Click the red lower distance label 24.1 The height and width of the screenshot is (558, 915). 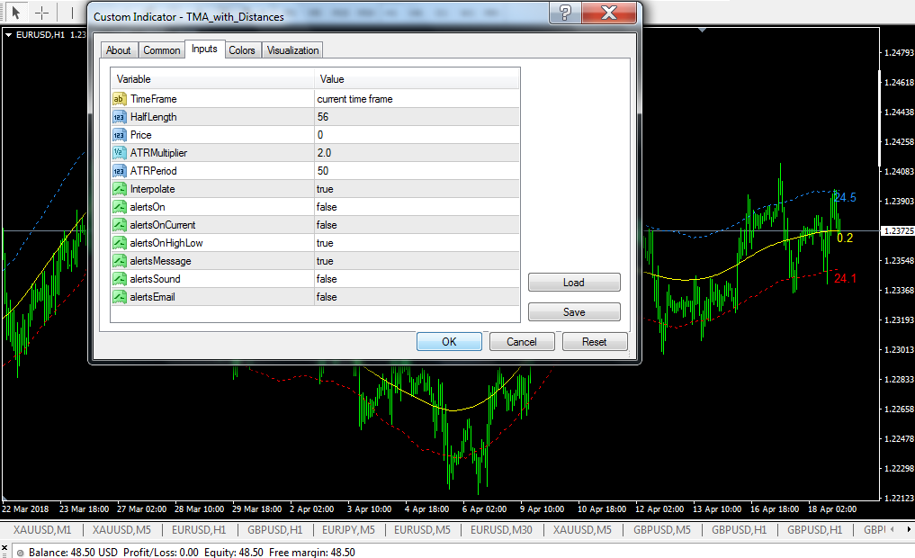tap(845, 278)
